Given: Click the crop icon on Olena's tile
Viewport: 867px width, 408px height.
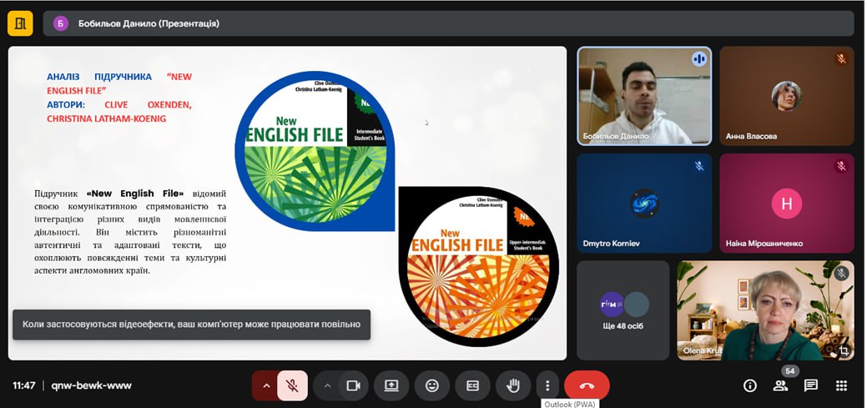Looking at the screenshot, I should 844,351.
